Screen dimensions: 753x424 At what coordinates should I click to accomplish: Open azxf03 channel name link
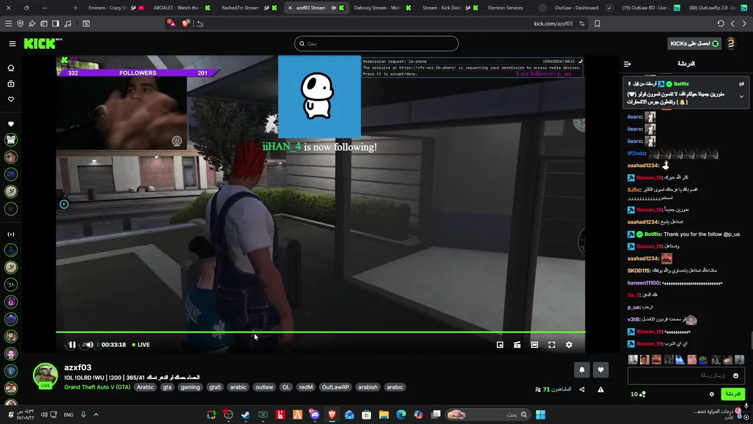(78, 367)
